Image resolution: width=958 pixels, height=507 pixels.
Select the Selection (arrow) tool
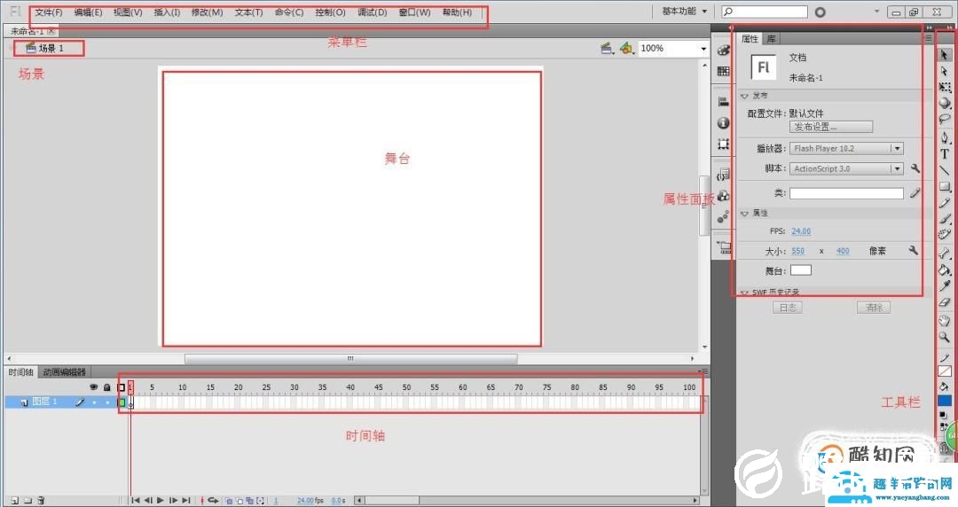(945, 55)
